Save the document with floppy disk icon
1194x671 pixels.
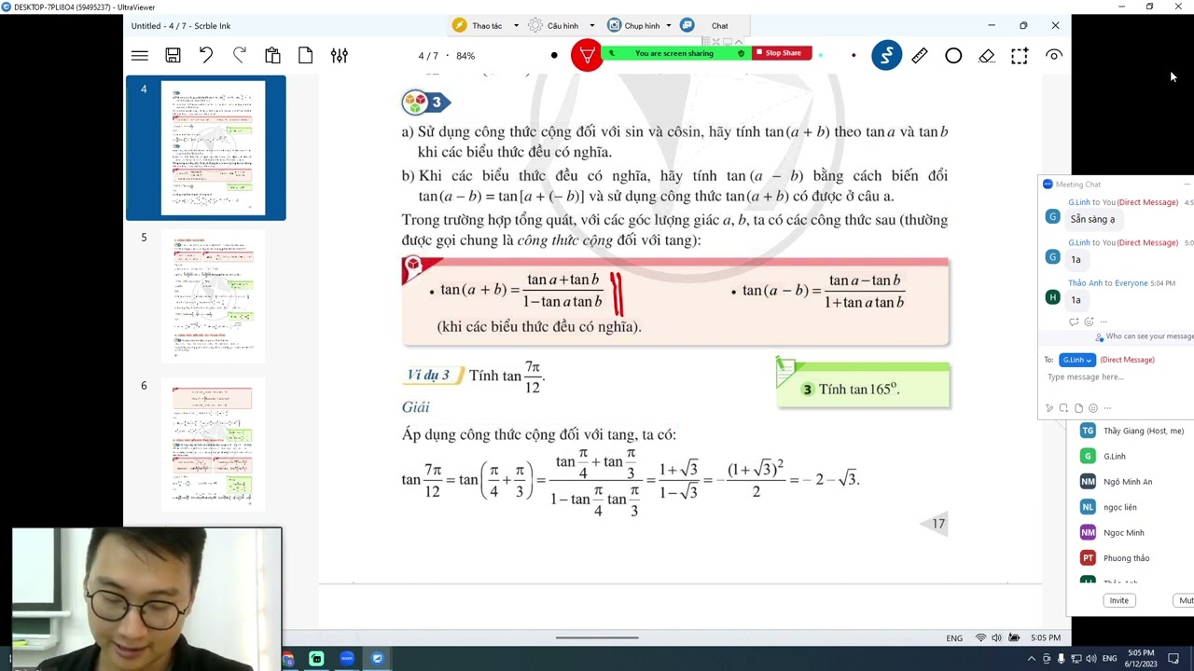(173, 56)
